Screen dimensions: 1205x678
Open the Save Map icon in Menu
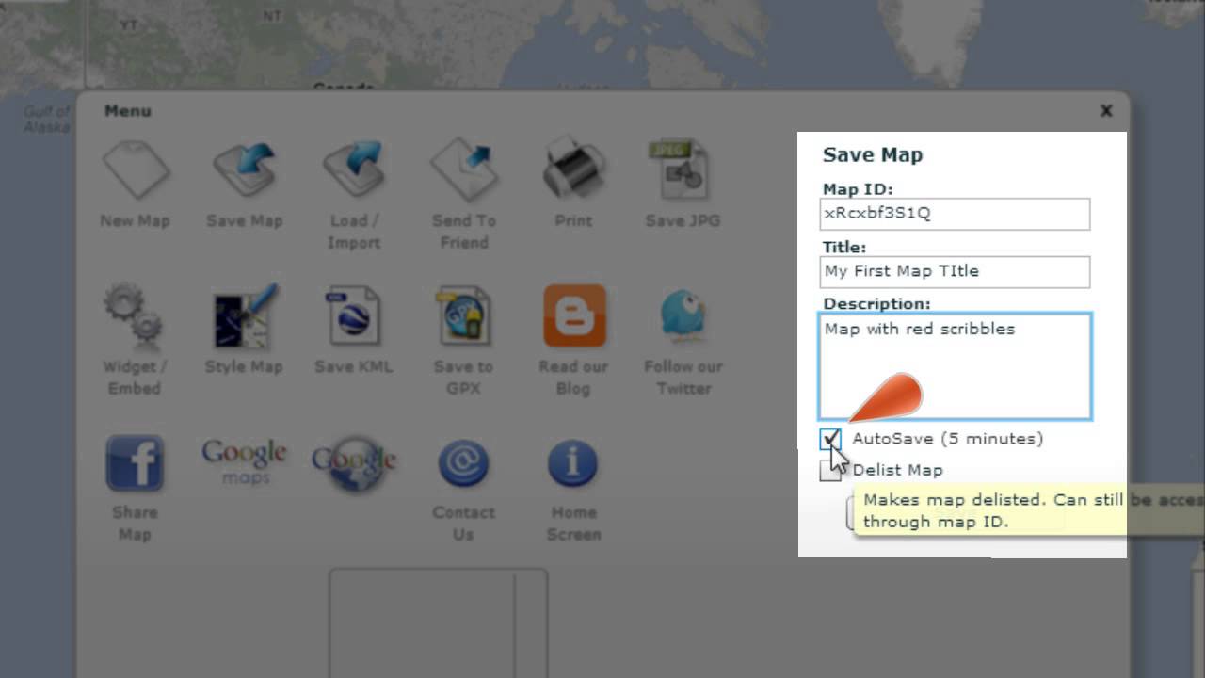coord(244,170)
